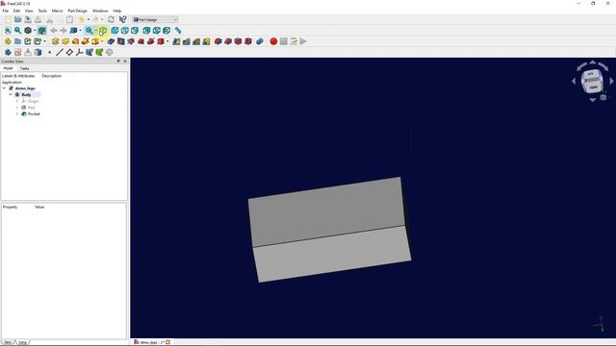Screen dimensions: 616x346
Task: Click the Revolution tool icon
Action: click(x=65, y=41)
